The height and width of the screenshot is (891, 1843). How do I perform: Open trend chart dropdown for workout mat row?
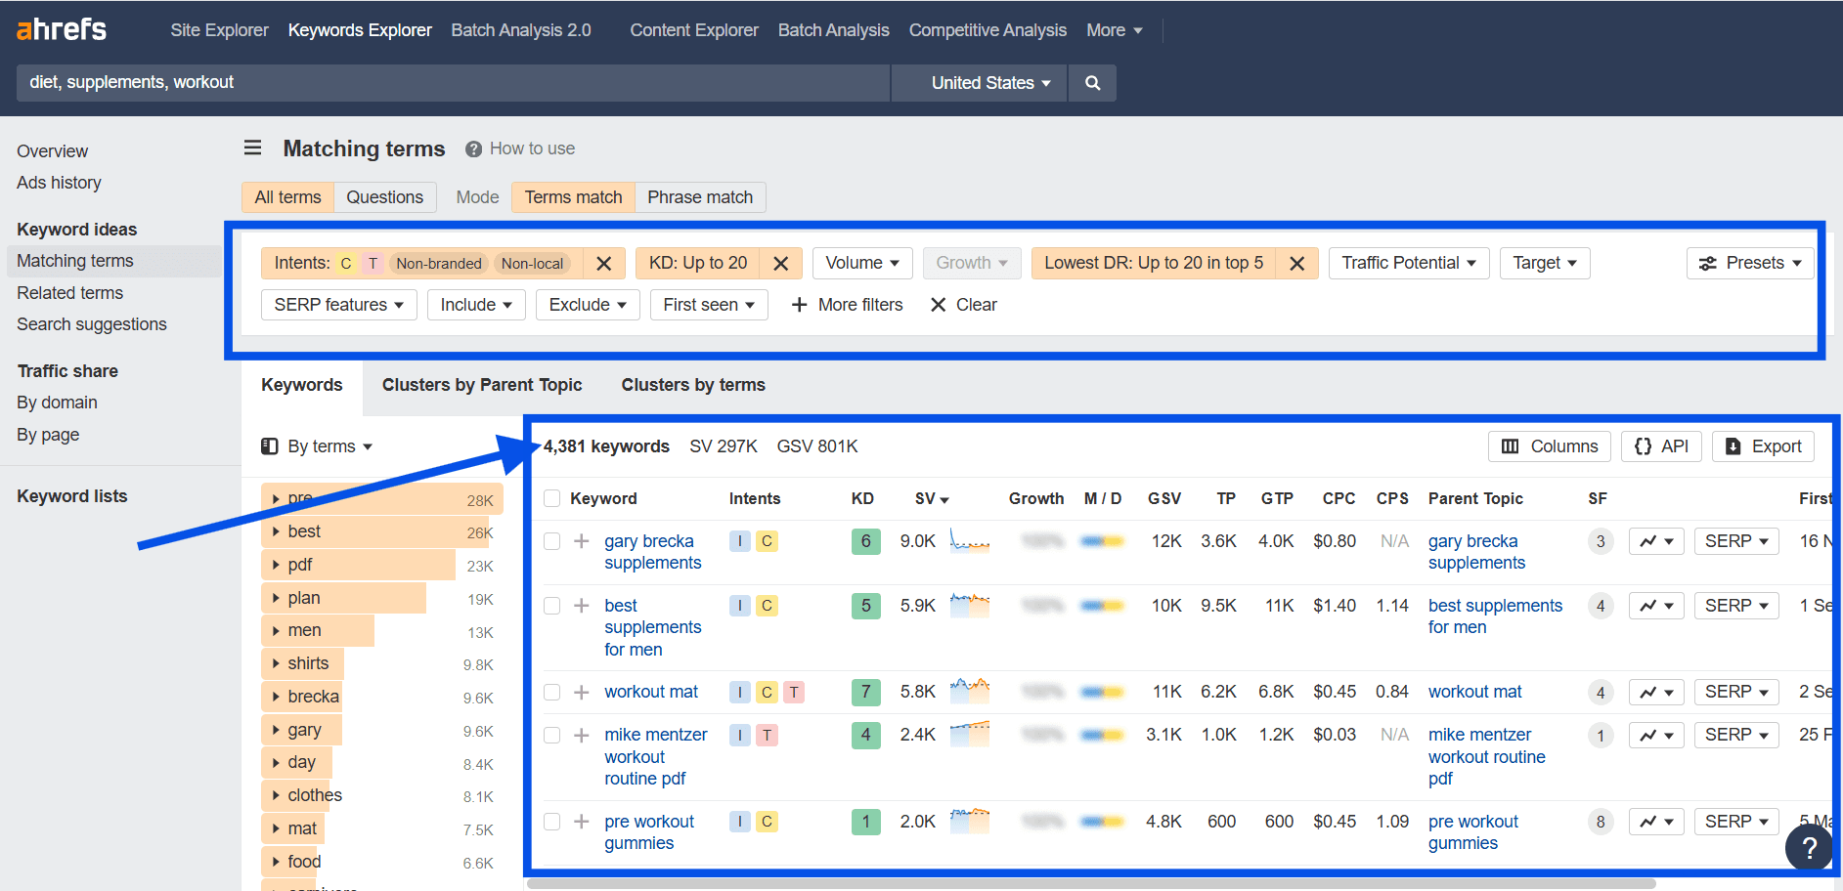(1656, 692)
